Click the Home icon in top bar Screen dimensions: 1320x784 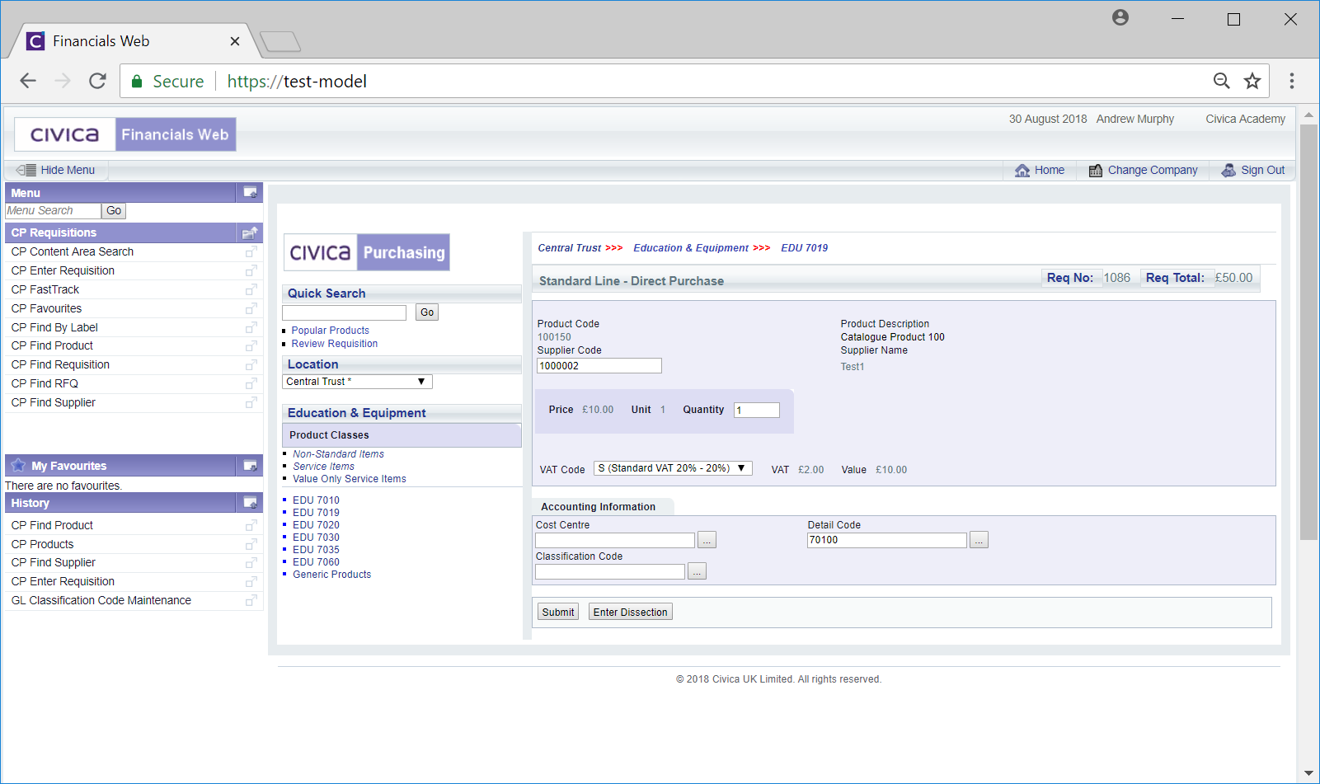pyautogui.click(x=1022, y=170)
